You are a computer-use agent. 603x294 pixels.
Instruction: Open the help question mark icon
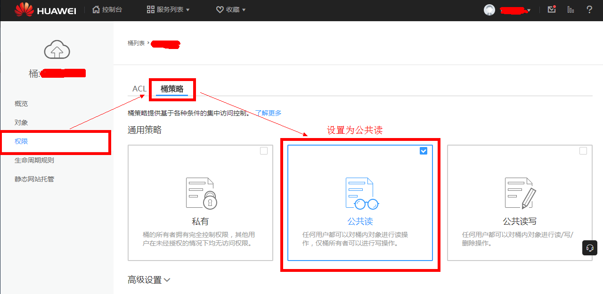589,9
